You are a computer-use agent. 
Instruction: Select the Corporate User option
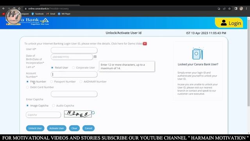pyautogui.click(x=73, y=68)
